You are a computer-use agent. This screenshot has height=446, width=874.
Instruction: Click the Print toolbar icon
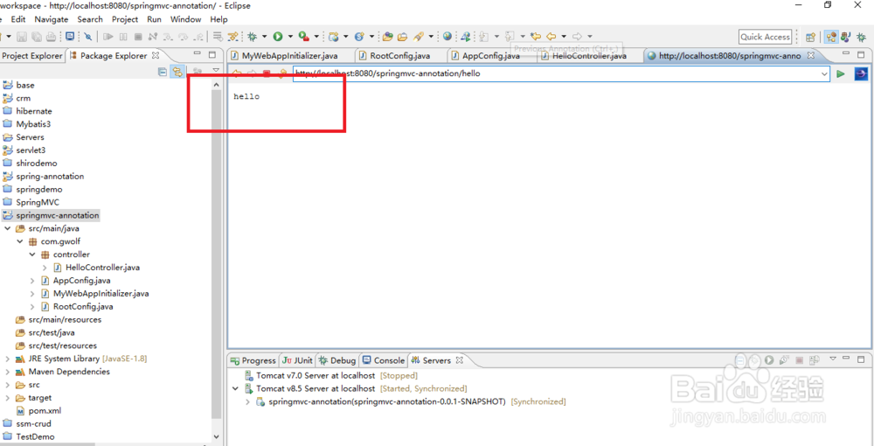51,37
